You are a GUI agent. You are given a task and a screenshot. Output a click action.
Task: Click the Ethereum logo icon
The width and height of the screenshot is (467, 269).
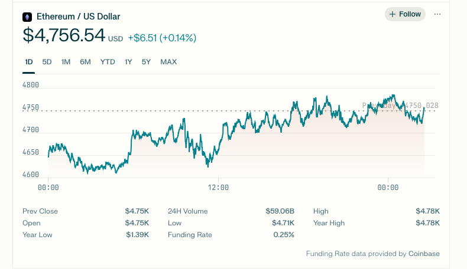(27, 17)
